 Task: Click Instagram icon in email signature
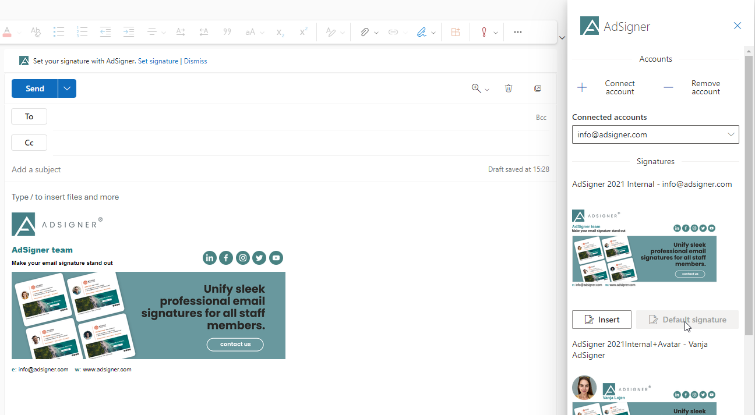[243, 258]
